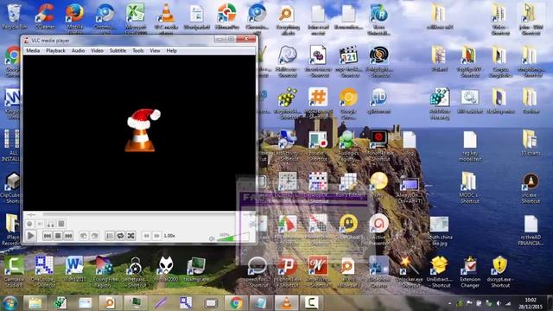Switch to Camtasia in the taskbar

(311, 303)
